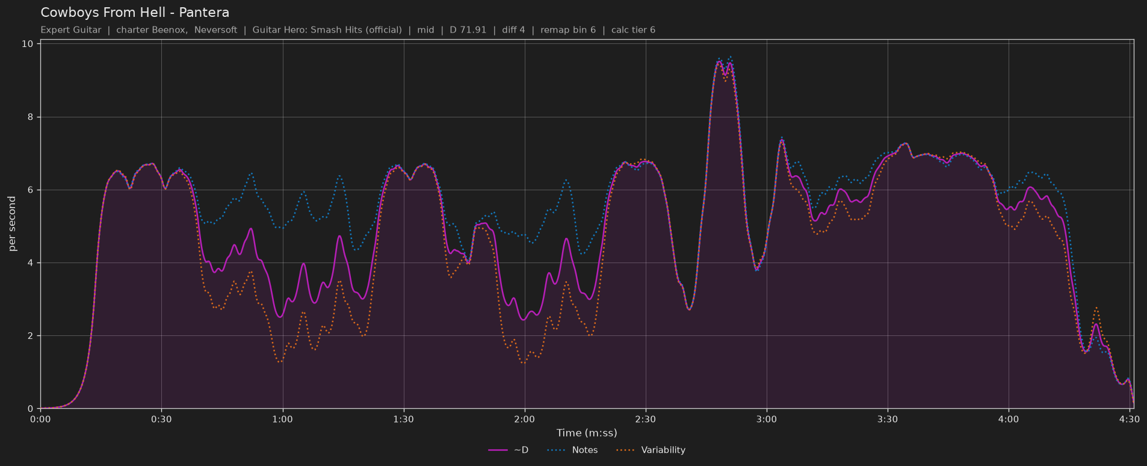Click 'mid' in the subtitle
The height and width of the screenshot is (466, 1147).
click(425, 30)
